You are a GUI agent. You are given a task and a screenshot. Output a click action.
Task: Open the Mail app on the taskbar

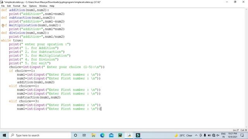click(111, 135)
